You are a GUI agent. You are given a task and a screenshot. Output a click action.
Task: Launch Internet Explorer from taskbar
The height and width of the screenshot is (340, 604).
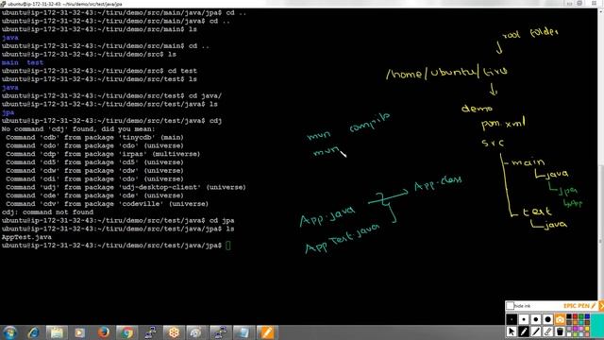(x=33, y=332)
